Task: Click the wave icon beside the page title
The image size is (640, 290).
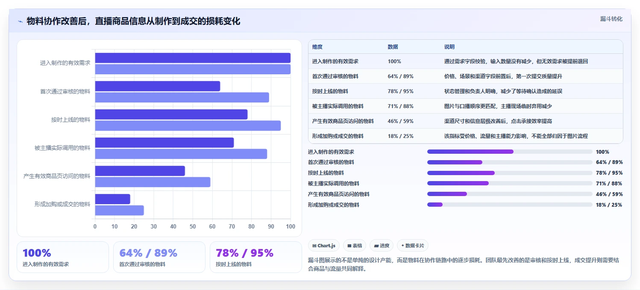Action: pyautogui.click(x=20, y=21)
